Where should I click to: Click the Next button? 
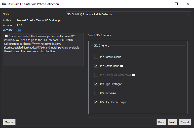tap(172, 122)
